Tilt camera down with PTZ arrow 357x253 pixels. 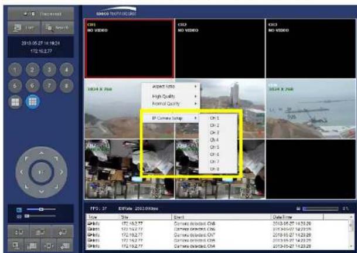click(x=41, y=191)
